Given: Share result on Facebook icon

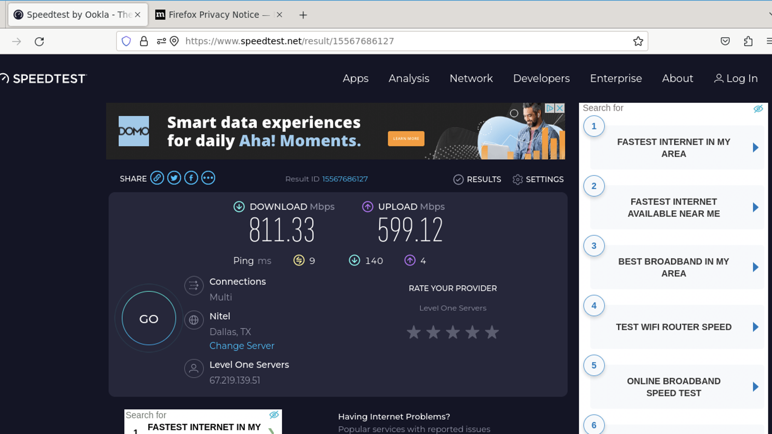Looking at the screenshot, I should coord(191,178).
